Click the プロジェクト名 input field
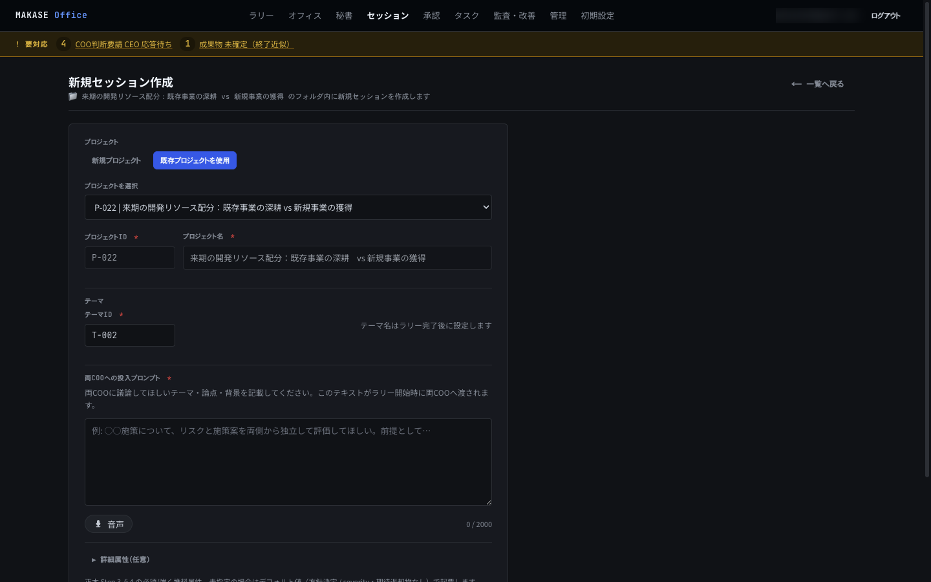The image size is (931, 582). (x=337, y=257)
